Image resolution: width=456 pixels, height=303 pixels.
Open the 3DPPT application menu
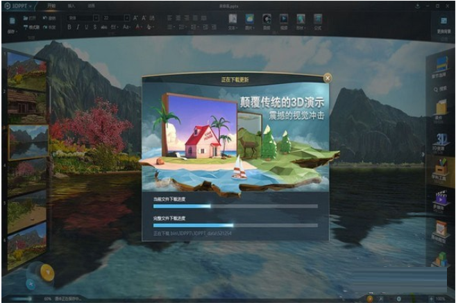(x=19, y=6)
